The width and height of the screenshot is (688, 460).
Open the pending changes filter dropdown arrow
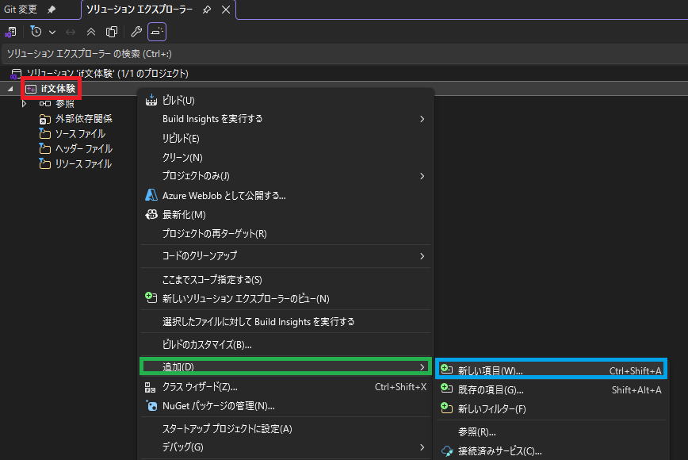[52, 32]
